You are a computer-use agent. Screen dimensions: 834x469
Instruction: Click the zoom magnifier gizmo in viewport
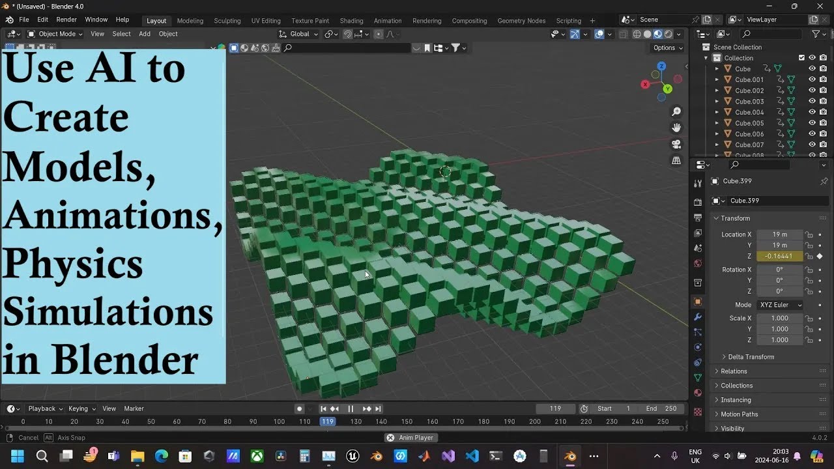pos(676,111)
